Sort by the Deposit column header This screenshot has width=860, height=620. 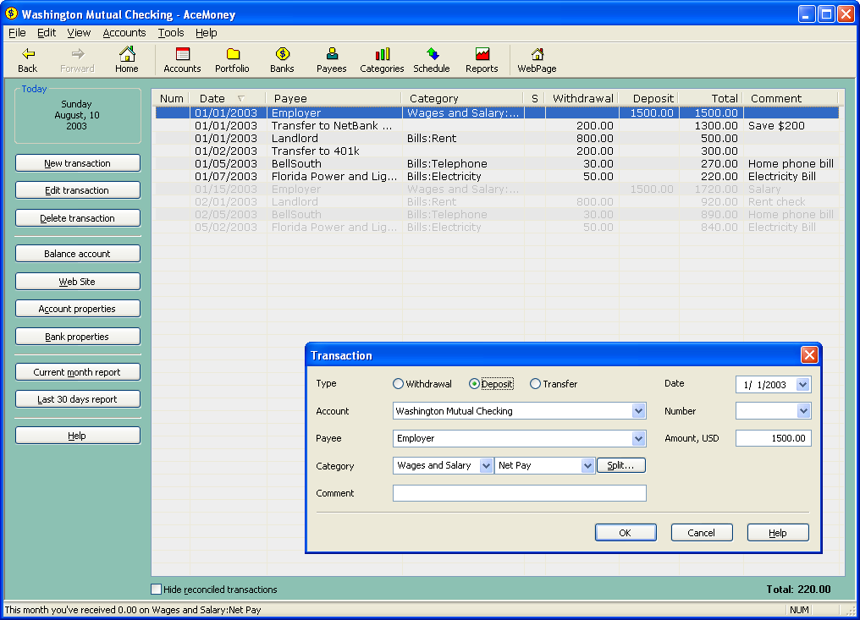click(649, 98)
